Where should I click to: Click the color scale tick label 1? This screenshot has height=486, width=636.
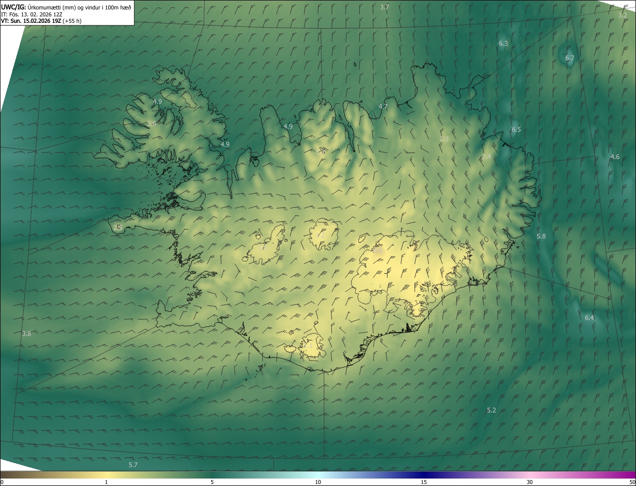click(106, 482)
